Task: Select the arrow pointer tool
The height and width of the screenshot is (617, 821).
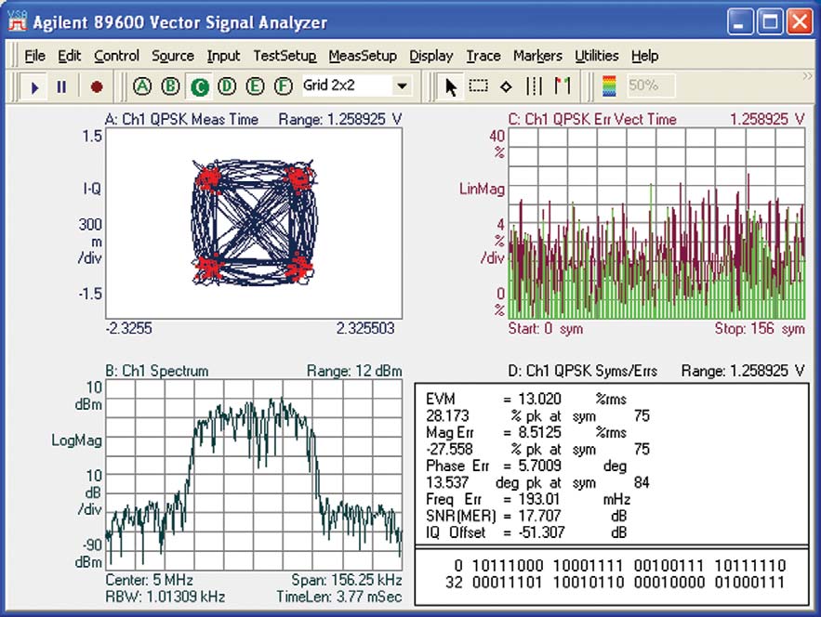Action: [x=451, y=86]
